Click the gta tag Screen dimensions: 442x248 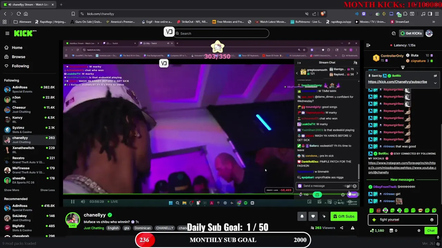pyautogui.click(x=127, y=228)
